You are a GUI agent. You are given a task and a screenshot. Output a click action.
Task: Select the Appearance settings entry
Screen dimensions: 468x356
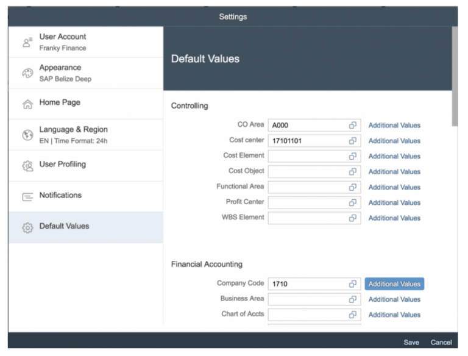pos(85,73)
